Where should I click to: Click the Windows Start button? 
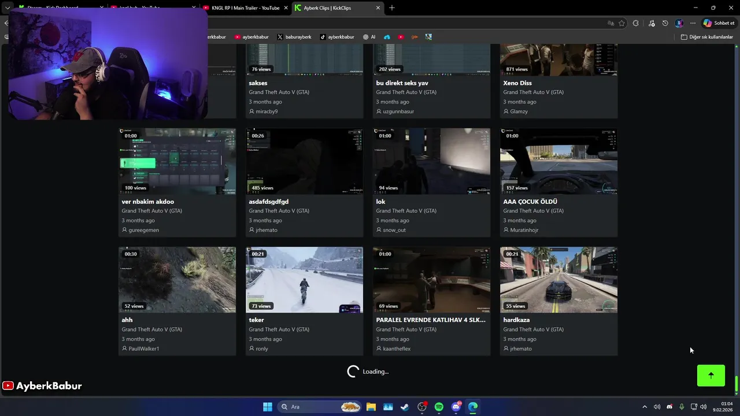(268, 407)
